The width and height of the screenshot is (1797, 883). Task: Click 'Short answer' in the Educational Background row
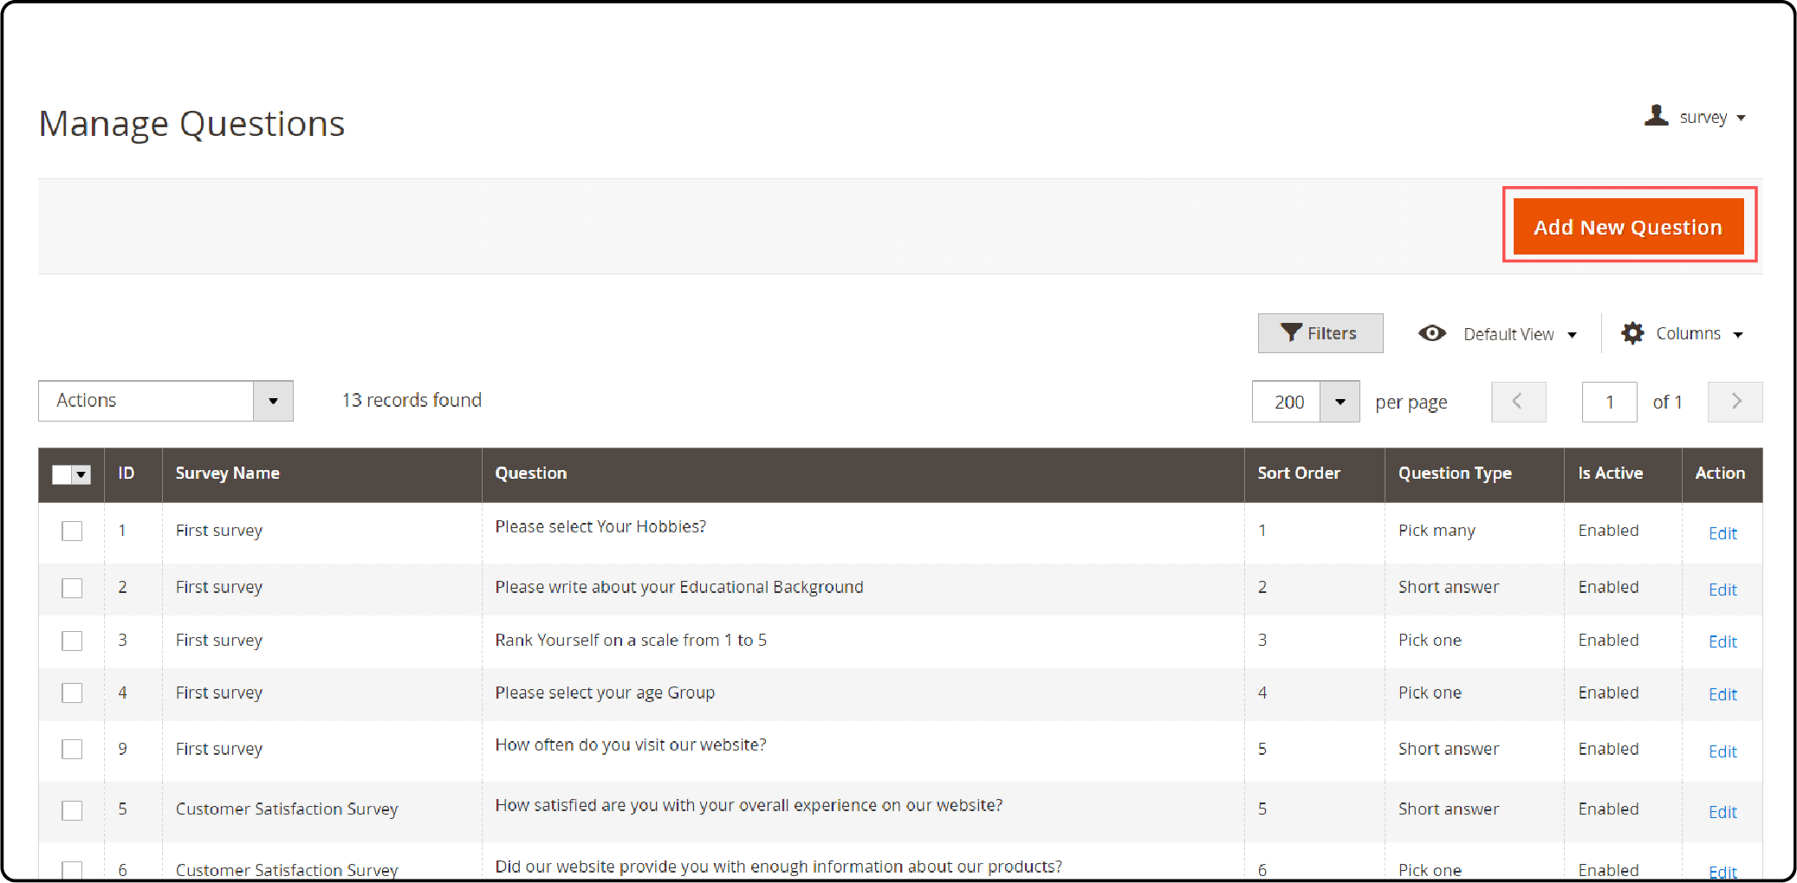[1449, 587]
